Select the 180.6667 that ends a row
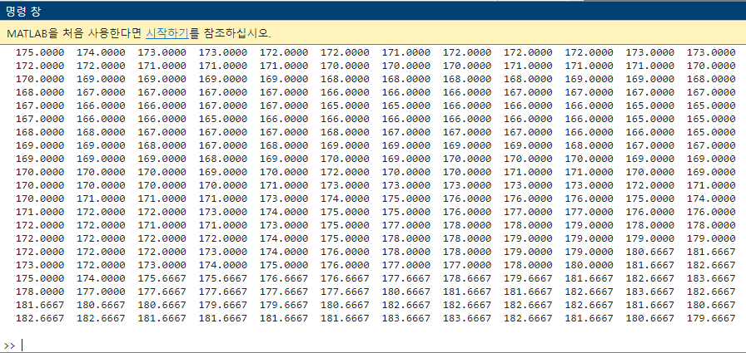Image resolution: width=746 pixels, height=353 pixels. tap(711, 305)
